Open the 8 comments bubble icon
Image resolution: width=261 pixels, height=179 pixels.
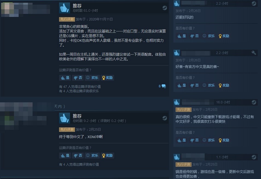(x=164, y=86)
